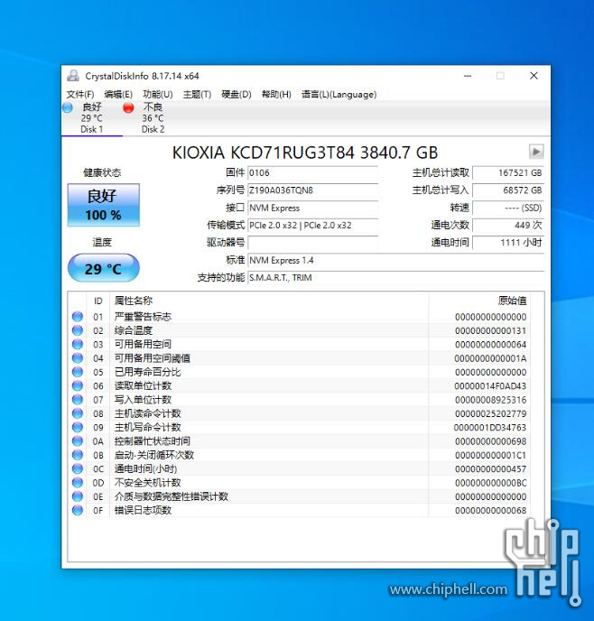594x621 pixels.
Task: Click raw value 00000008925316
Action: [490, 400]
